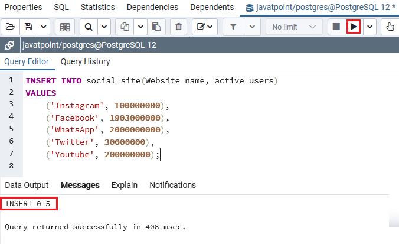Click the 'Instagram' string in the editor

point(77,105)
